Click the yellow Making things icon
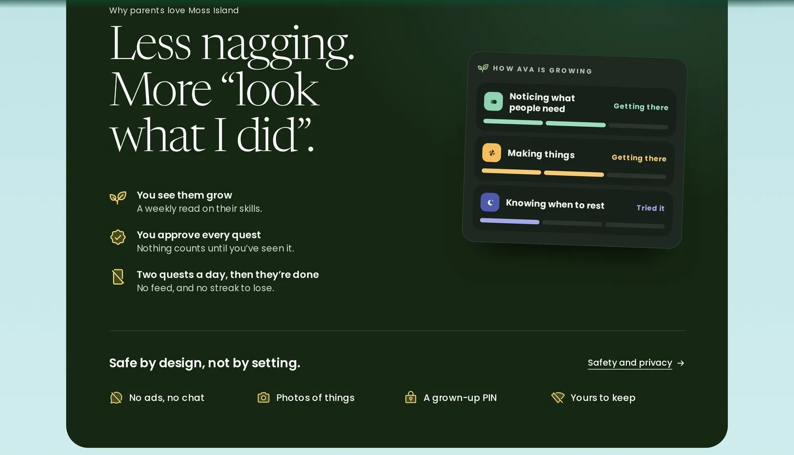Viewport: 794px width, 455px height. tap(491, 153)
